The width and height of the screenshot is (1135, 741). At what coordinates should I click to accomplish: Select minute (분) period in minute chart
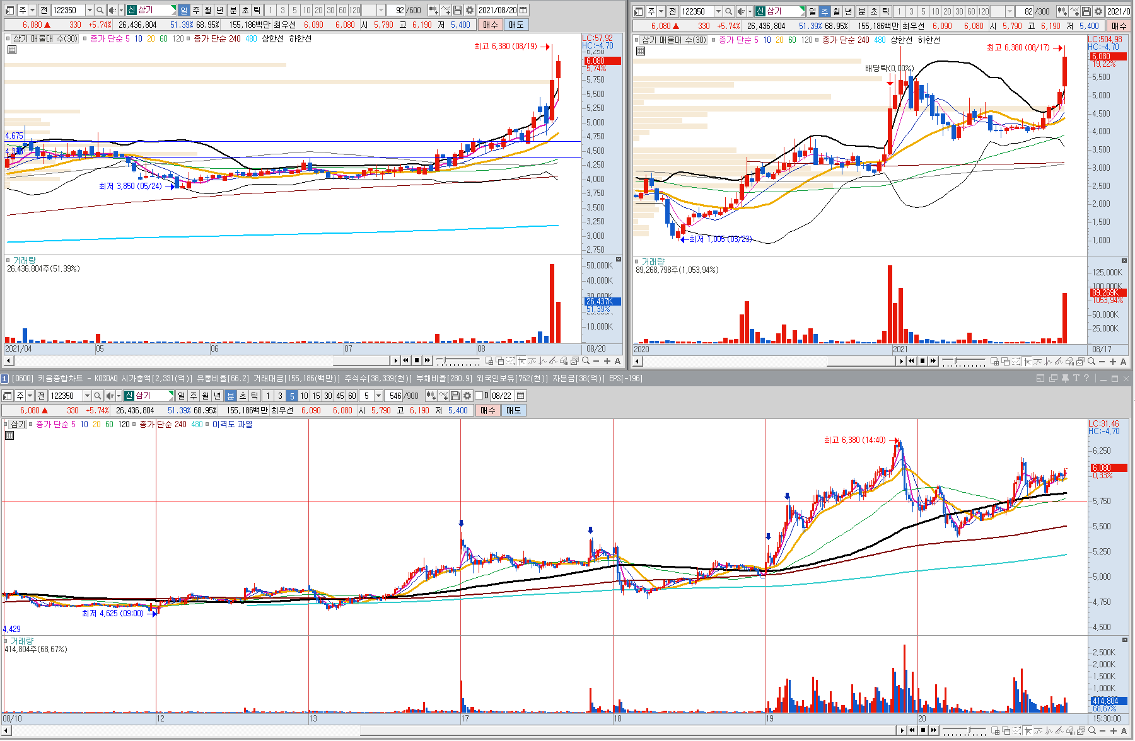click(230, 396)
